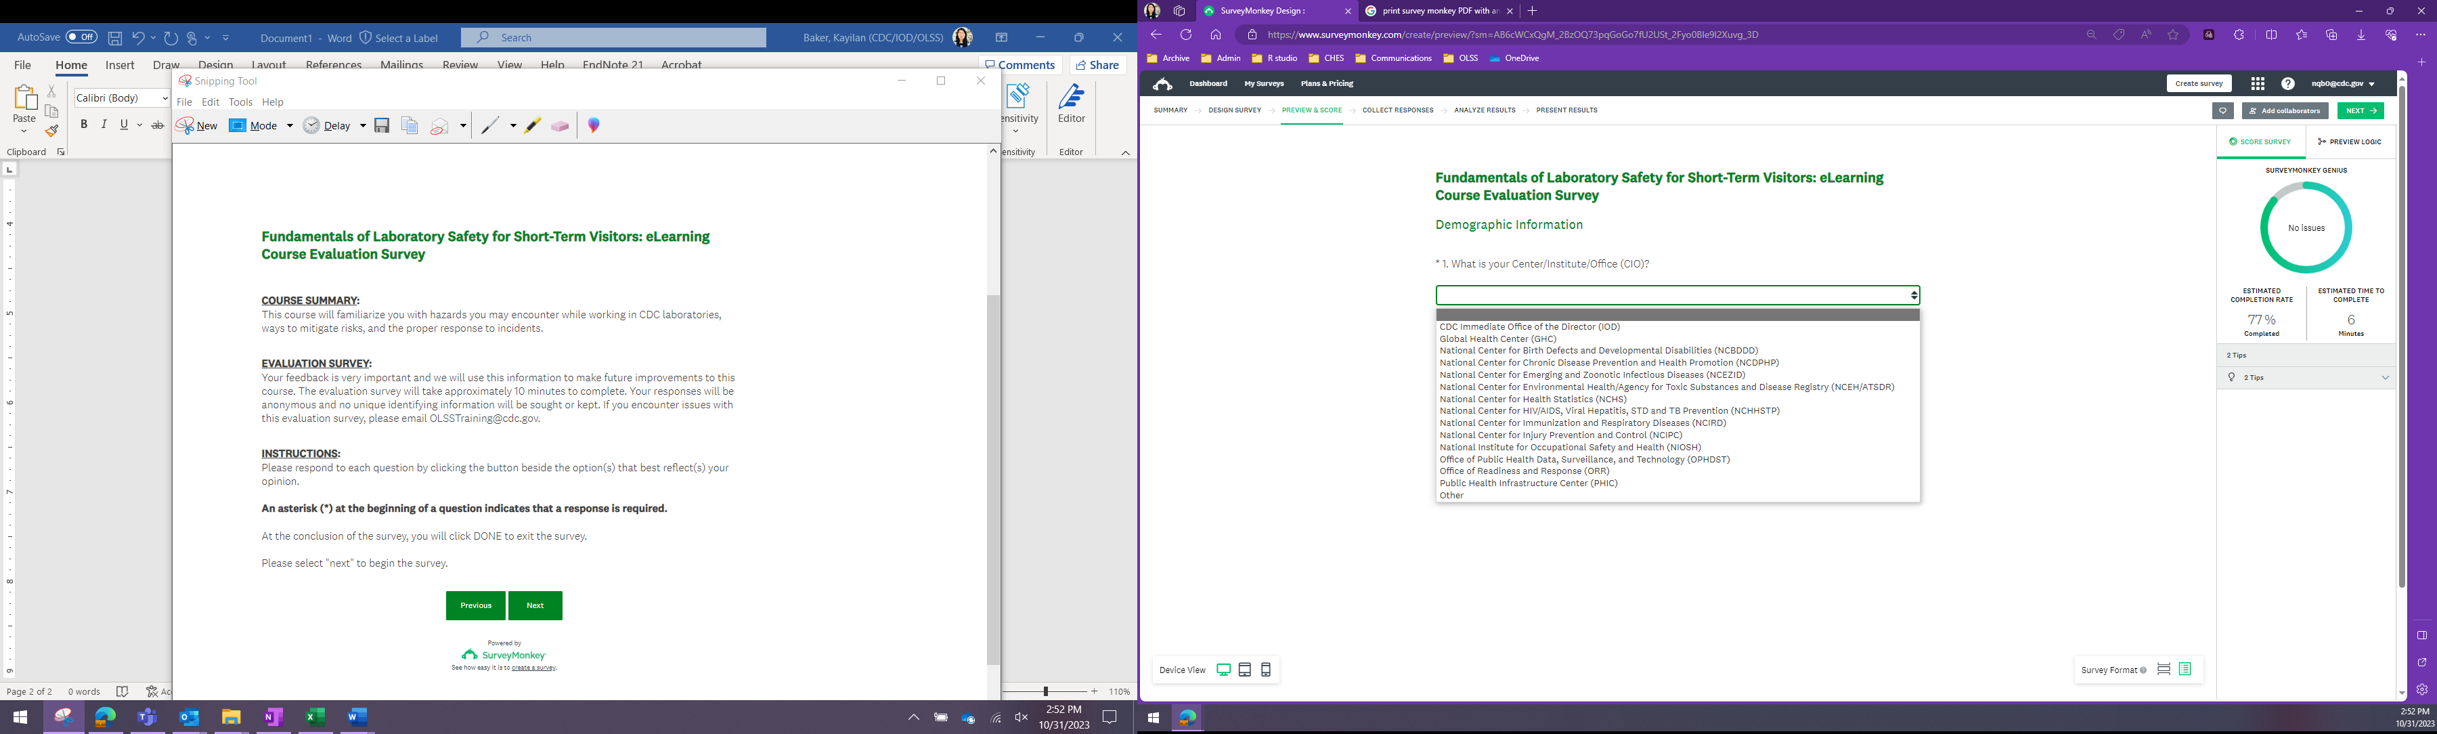The width and height of the screenshot is (2437, 734).
Task: Toggle AutoSave switch in Word
Action: [x=81, y=38]
